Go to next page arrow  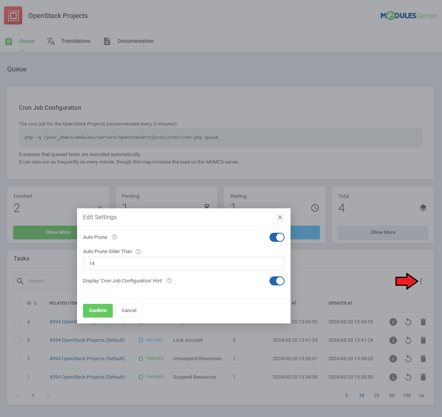48,396
